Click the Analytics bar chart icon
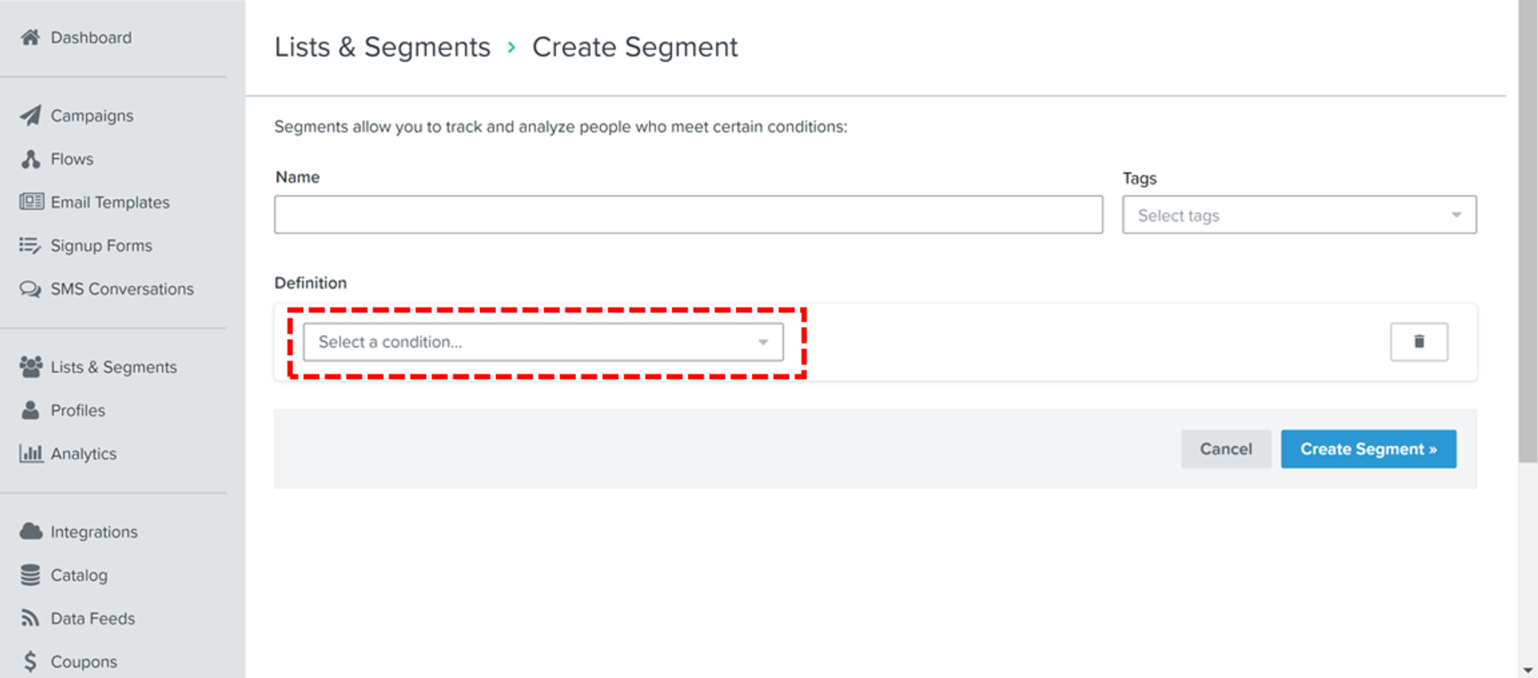The height and width of the screenshot is (678, 1538). pos(31,454)
